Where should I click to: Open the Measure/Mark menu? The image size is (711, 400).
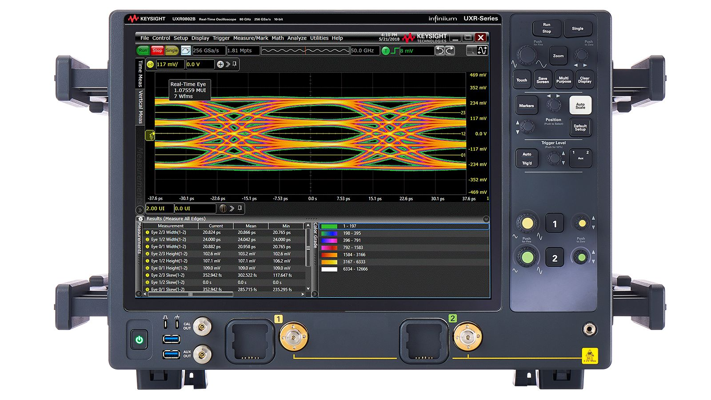pos(251,38)
